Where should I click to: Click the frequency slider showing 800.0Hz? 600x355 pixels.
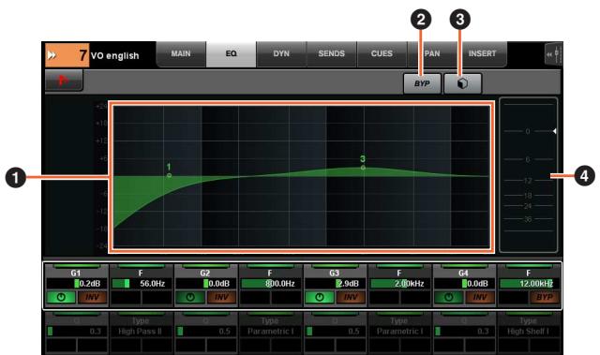270,284
